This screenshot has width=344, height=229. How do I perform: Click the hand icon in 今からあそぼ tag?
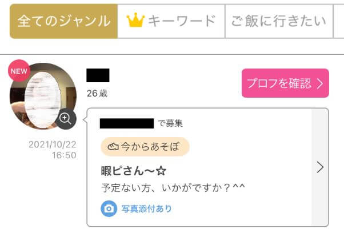pyautogui.click(x=113, y=147)
